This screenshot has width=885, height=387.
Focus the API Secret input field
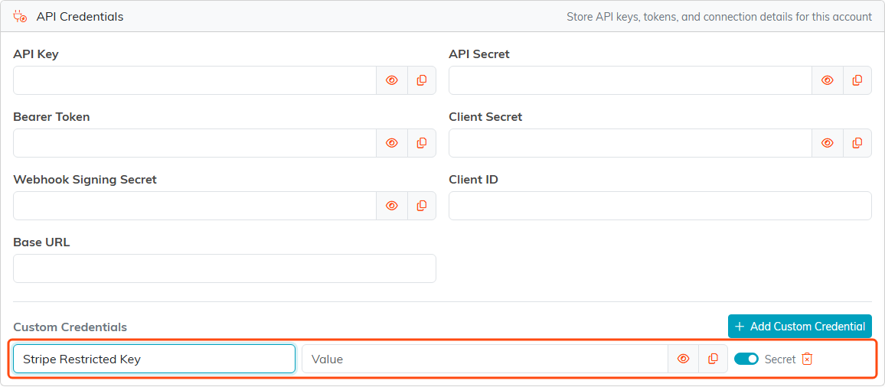[x=631, y=80]
